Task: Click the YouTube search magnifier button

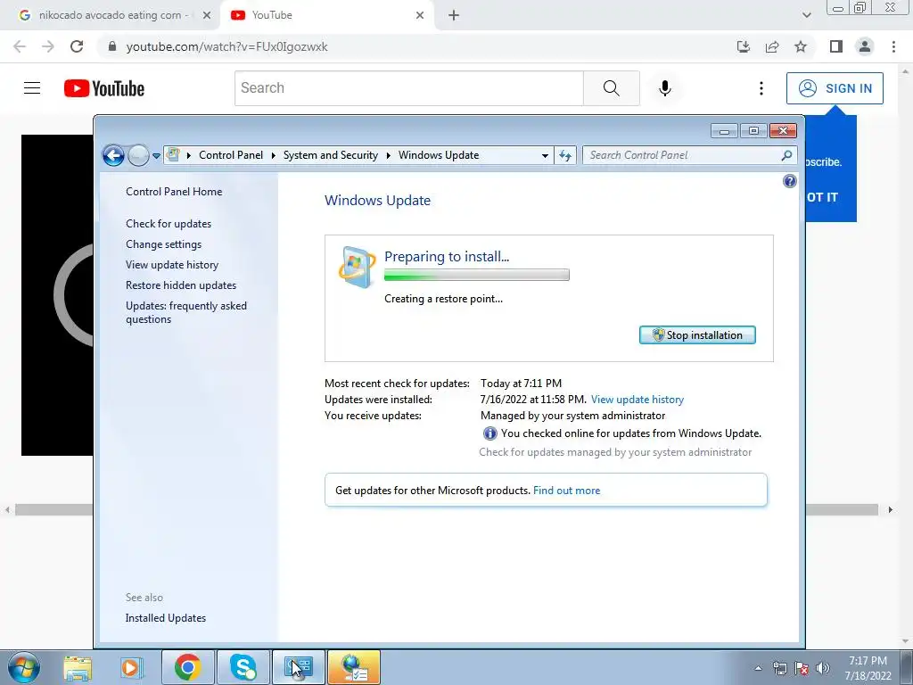Action: click(612, 88)
